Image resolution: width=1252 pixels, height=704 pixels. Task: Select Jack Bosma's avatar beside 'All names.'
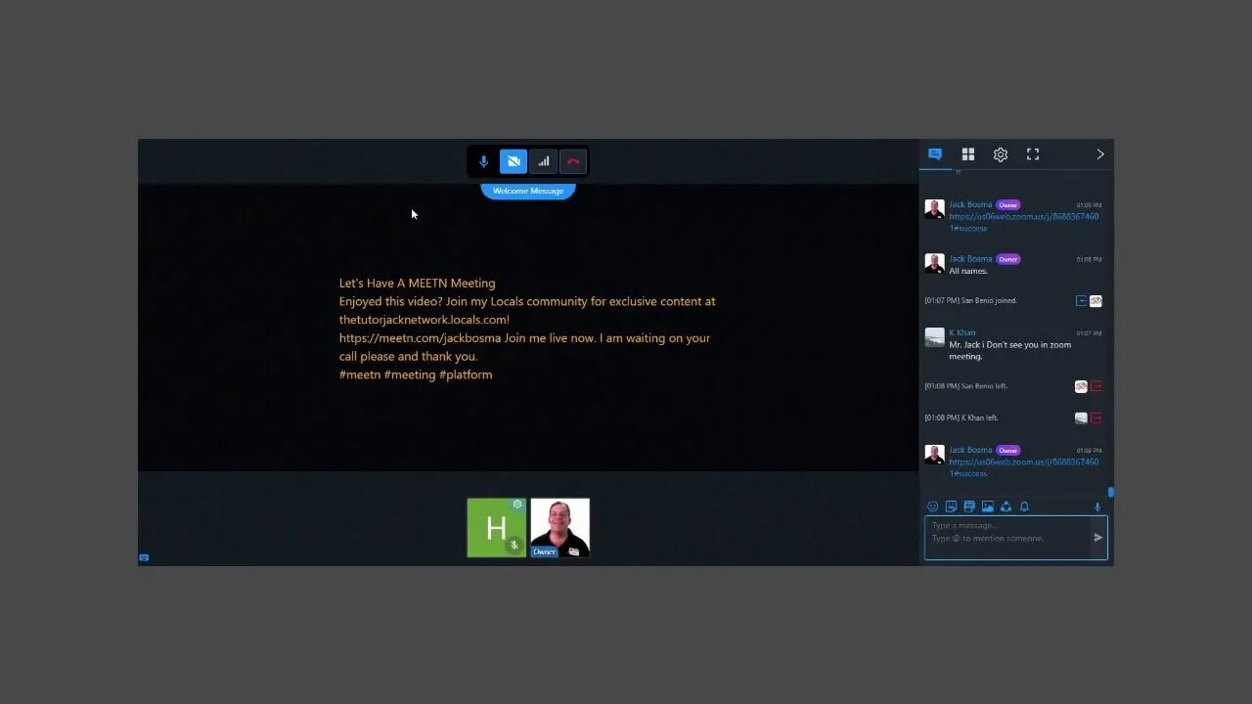(x=934, y=263)
